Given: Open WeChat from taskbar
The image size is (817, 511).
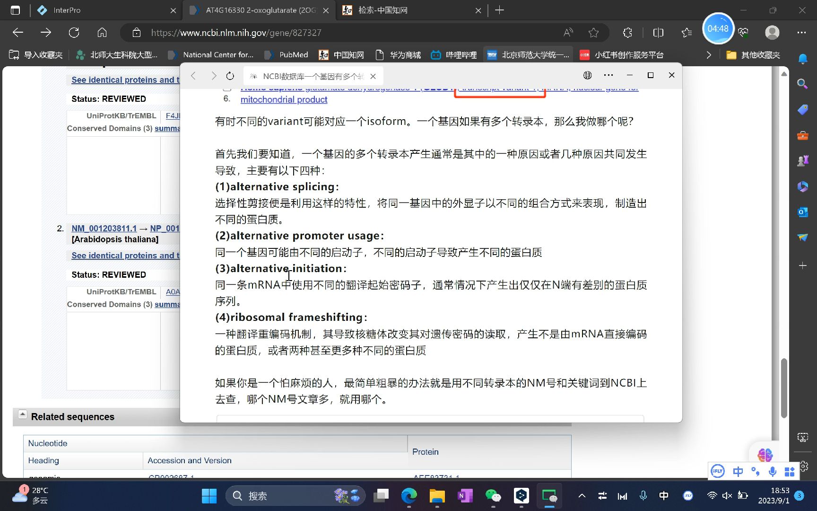Looking at the screenshot, I should (x=493, y=496).
